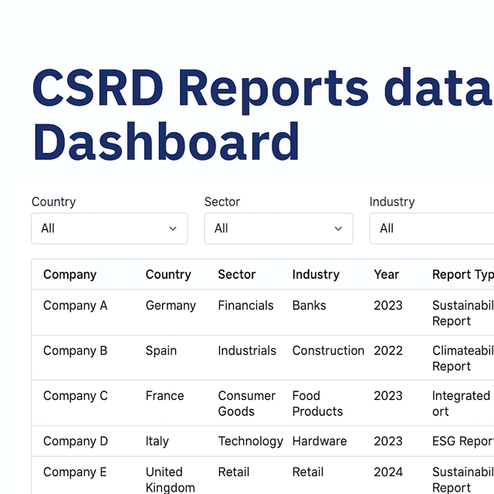494x494 pixels.
Task: Open the Industry filter dropdown
Action: click(431, 228)
